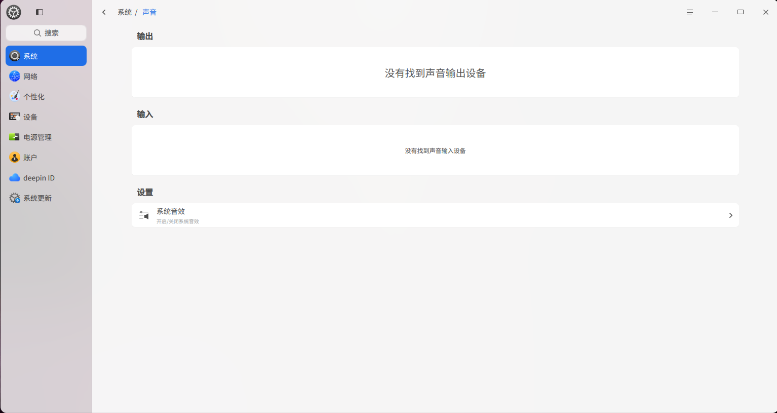Select 系统 in the breadcrumb path
The image size is (777, 413).
coord(125,12)
